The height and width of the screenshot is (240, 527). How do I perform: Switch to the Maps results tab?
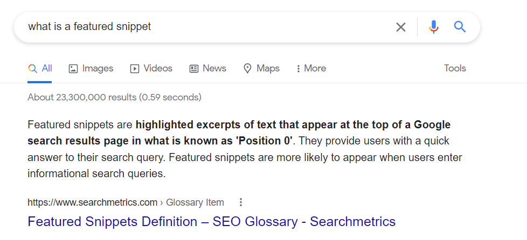261,69
